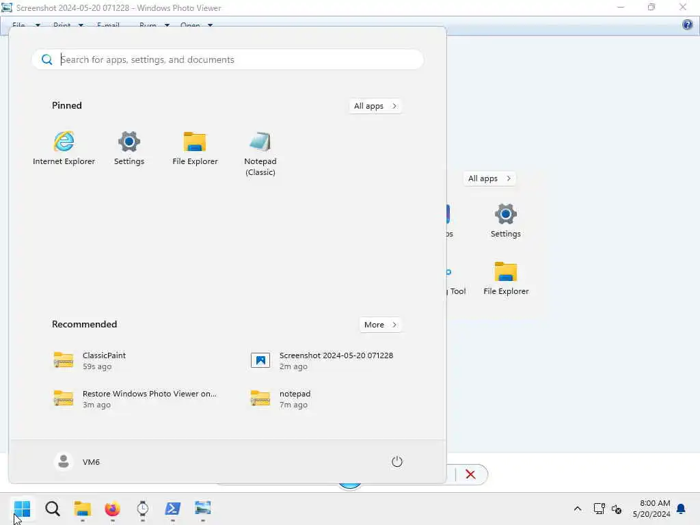Launch Firefox from the taskbar
This screenshot has width=700, height=525.
pyautogui.click(x=113, y=509)
